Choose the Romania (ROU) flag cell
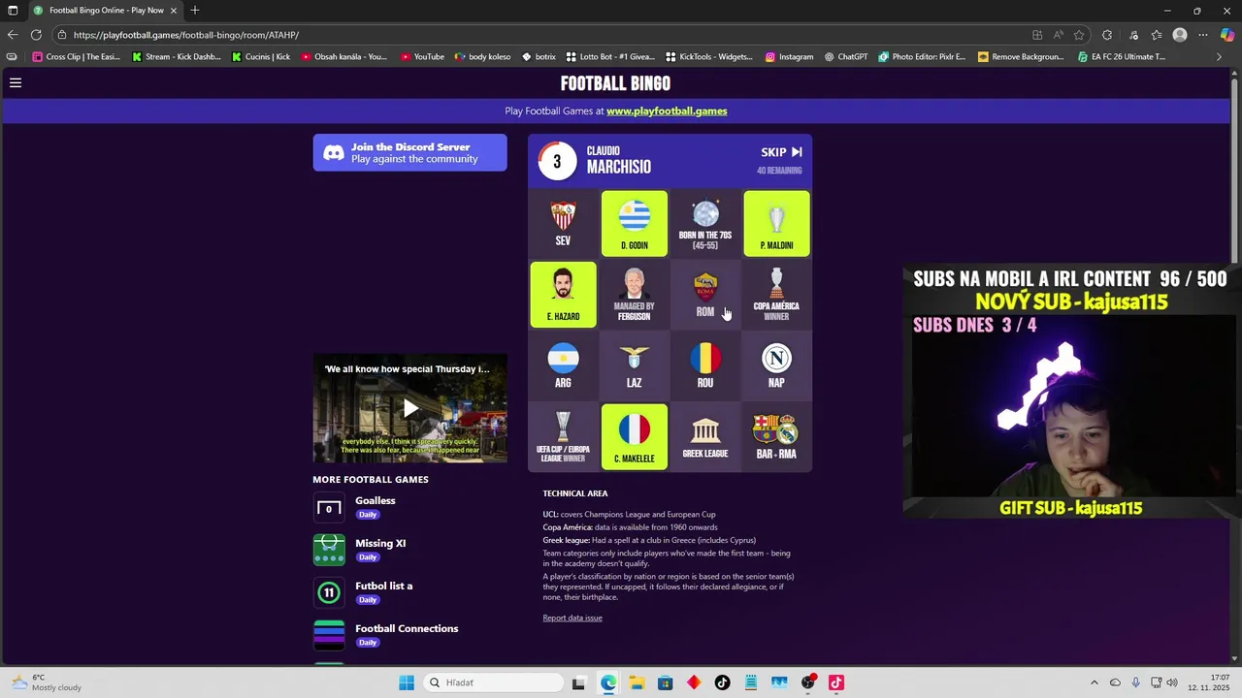The image size is (1242, 698). point(705,365)
